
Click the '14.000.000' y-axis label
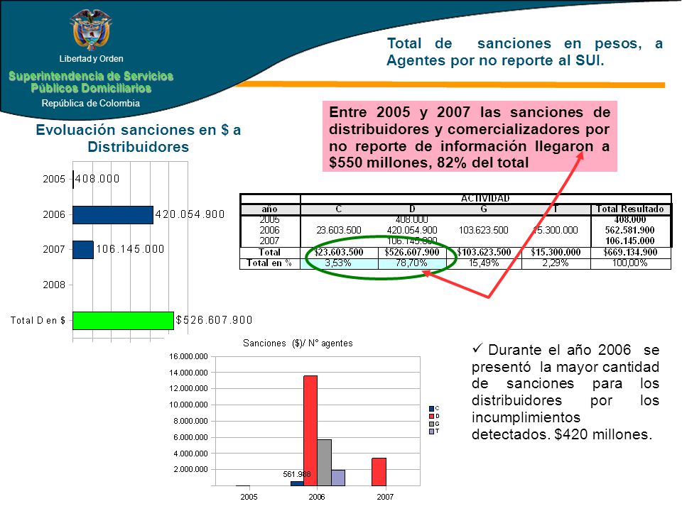click(189, 373)
